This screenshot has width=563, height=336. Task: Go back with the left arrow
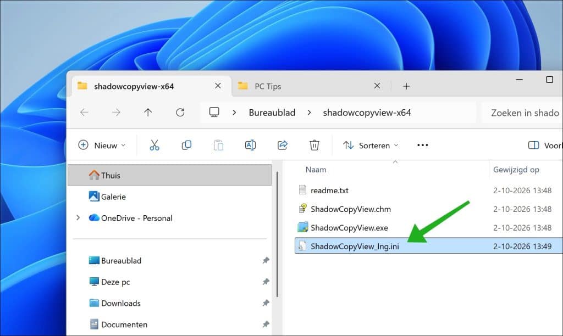pyautogui.click(x=84, y=113)
